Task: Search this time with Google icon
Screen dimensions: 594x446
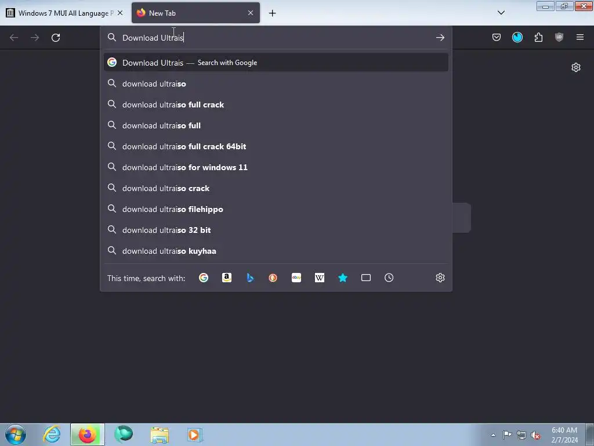Action: (x=204, y=278)
